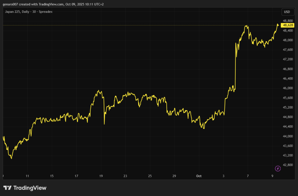The height and width of the screenshot is (196, 298).
Task: Click the purple lightning bolt icon
Action: [278, 168]
